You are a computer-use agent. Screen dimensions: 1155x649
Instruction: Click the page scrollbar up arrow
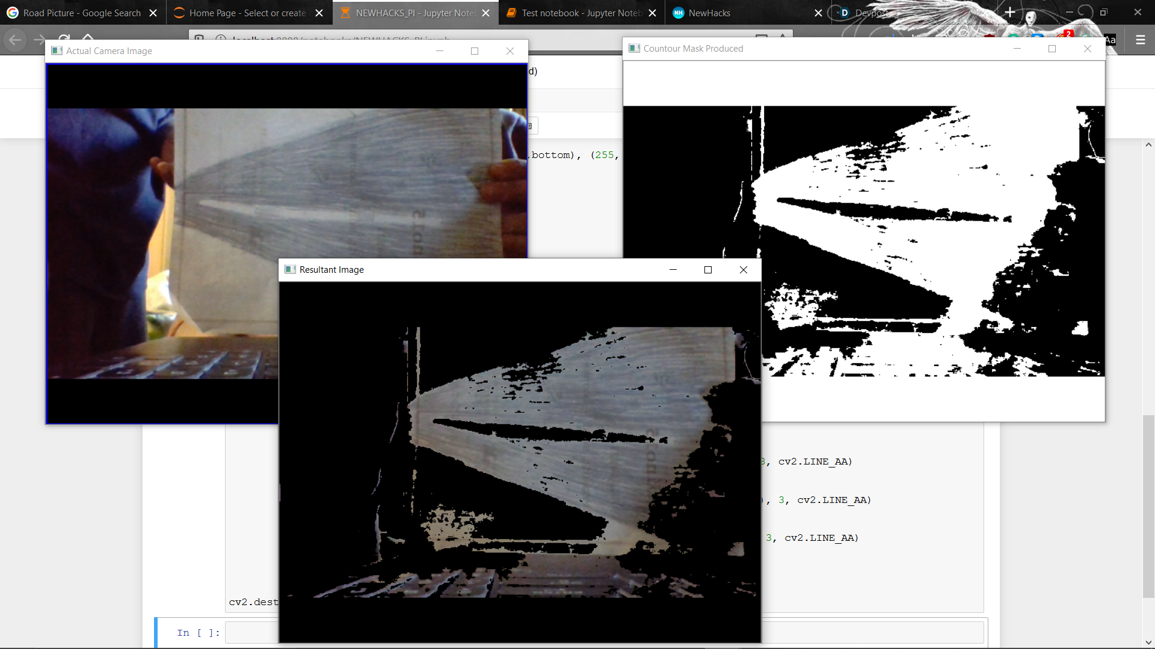coord(1148,145)
